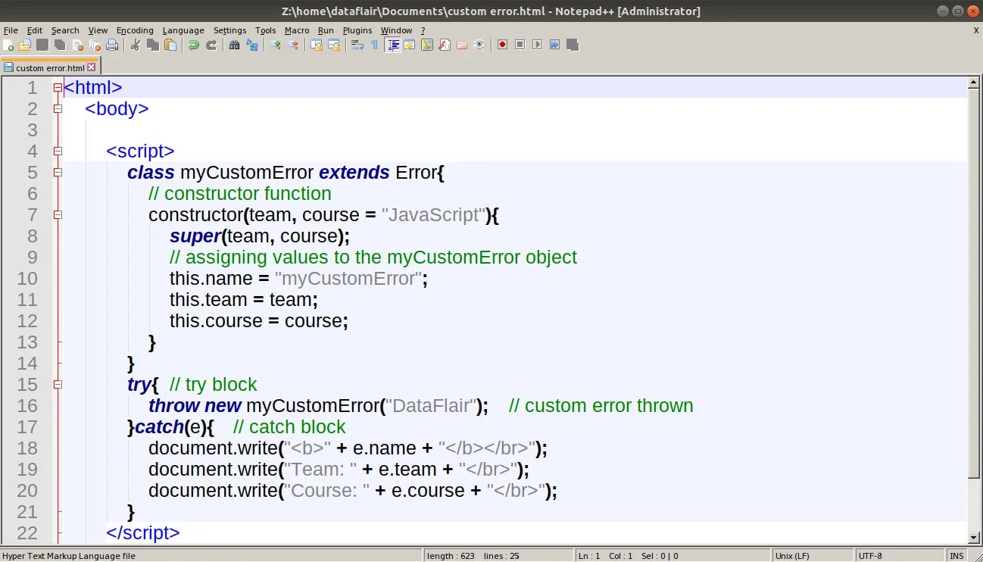
Task: Click the Save All toolbar icon
Action: [60, 45]
